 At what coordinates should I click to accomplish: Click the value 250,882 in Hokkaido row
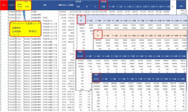pyautogui.click(x=166, y=12)
